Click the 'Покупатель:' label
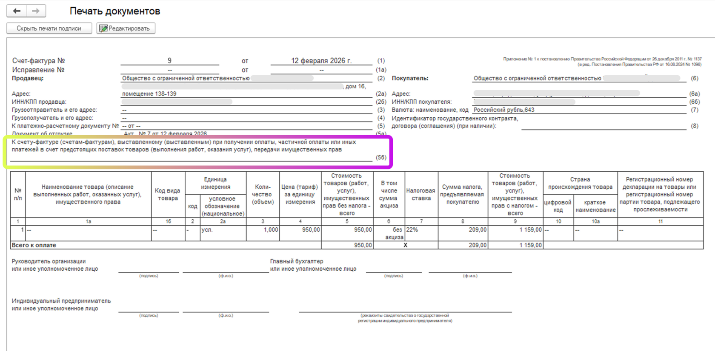The width and height of the screenshot is (715, 351). [410, 78]
